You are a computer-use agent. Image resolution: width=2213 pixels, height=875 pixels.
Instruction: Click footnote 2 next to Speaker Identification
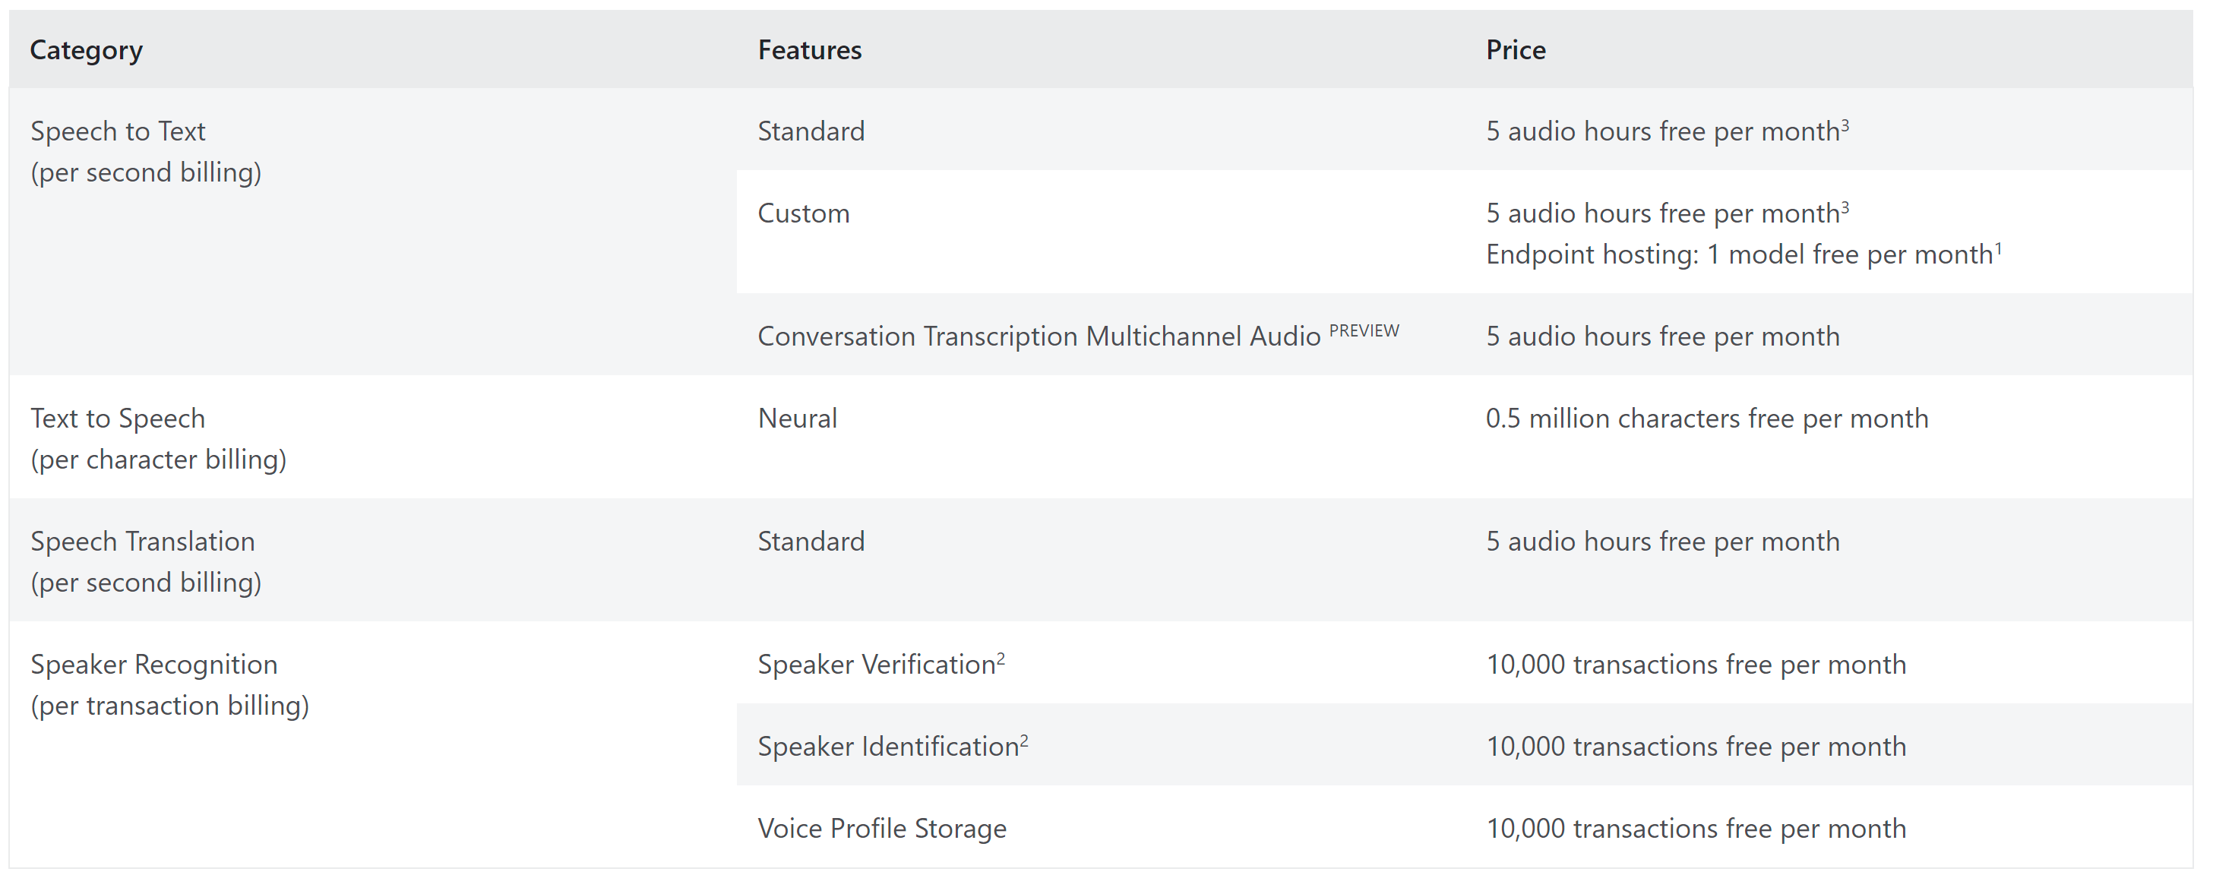1024,739
